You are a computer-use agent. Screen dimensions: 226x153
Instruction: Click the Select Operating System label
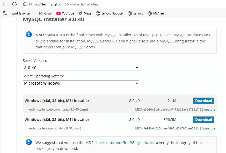43,76
